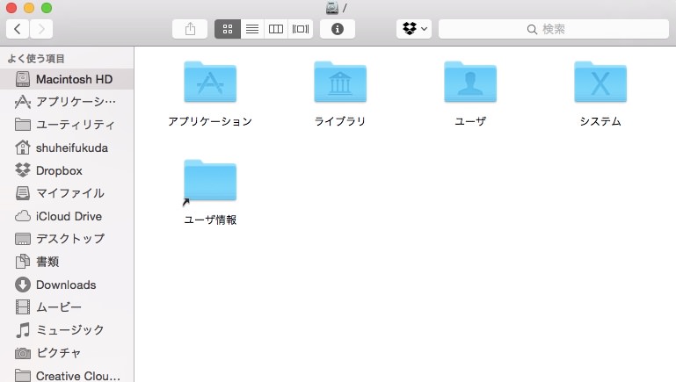
Task: Close the Finder window with red button
Action: pos(11,8)
